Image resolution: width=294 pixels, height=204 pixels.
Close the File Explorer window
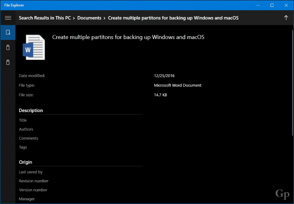(x=286, y=5)
